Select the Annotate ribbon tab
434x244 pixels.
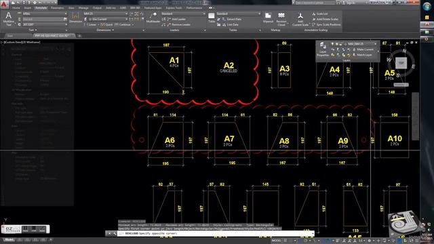(41, 7)
